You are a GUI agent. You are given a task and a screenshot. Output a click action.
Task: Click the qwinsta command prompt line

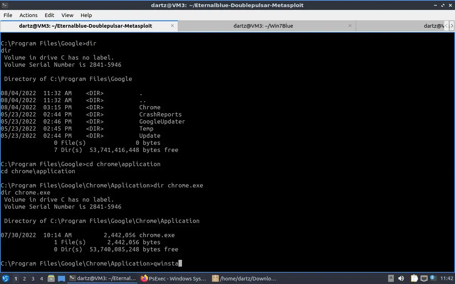pos(91,263)
